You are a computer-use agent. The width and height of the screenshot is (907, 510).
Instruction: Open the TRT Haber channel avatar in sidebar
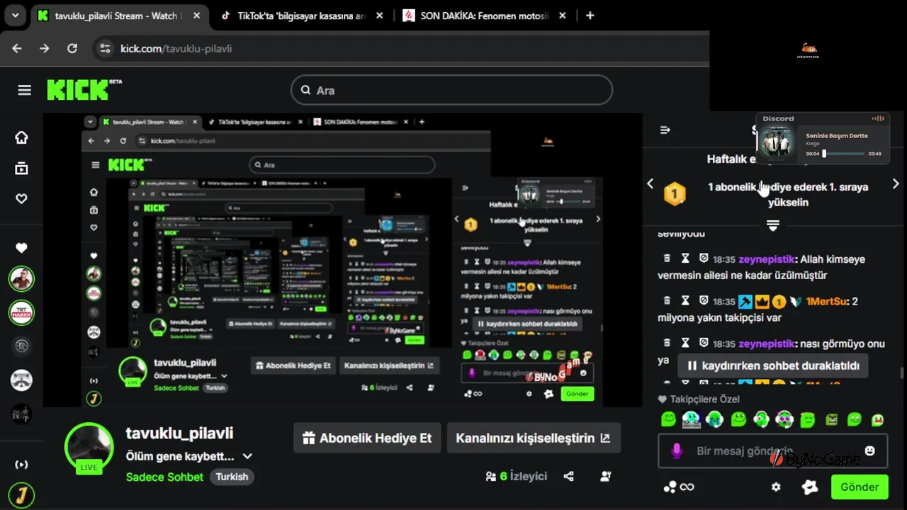[22, 312]
